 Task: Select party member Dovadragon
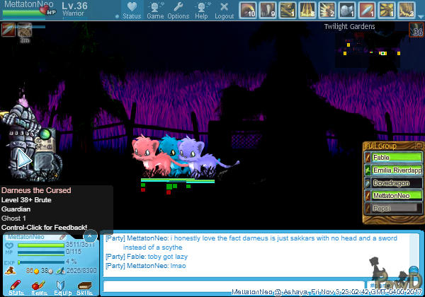(x=397, y=182)
